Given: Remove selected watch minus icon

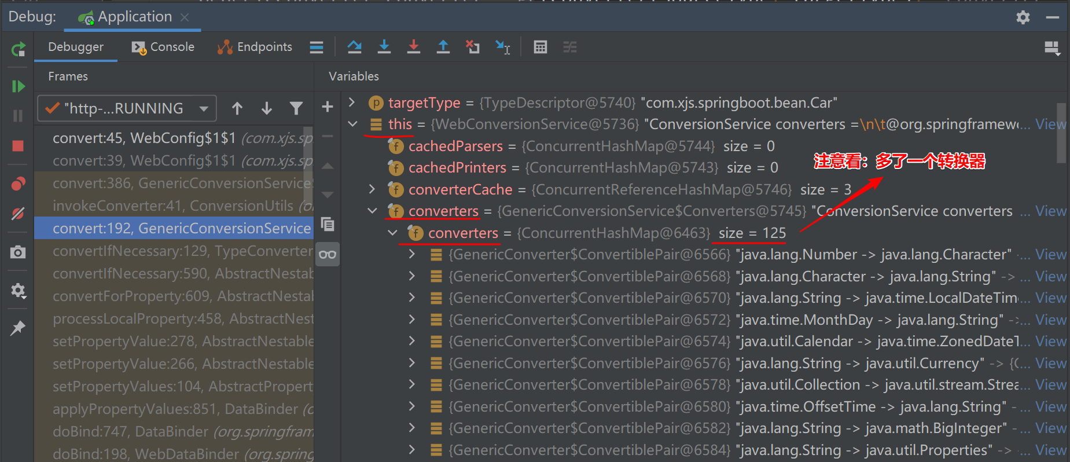Looking at the screenshot, I should pos(328,136).
